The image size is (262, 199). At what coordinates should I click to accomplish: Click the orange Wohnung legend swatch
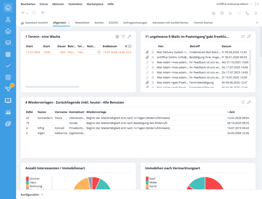[27, 186]
